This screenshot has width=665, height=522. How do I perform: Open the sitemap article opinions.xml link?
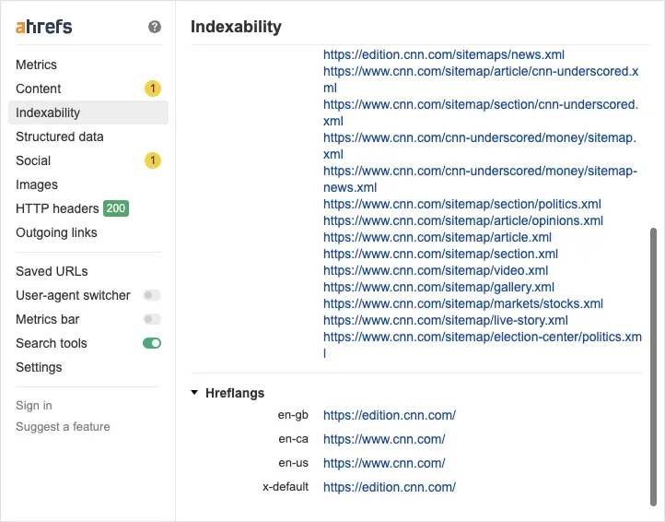point(462,220)
